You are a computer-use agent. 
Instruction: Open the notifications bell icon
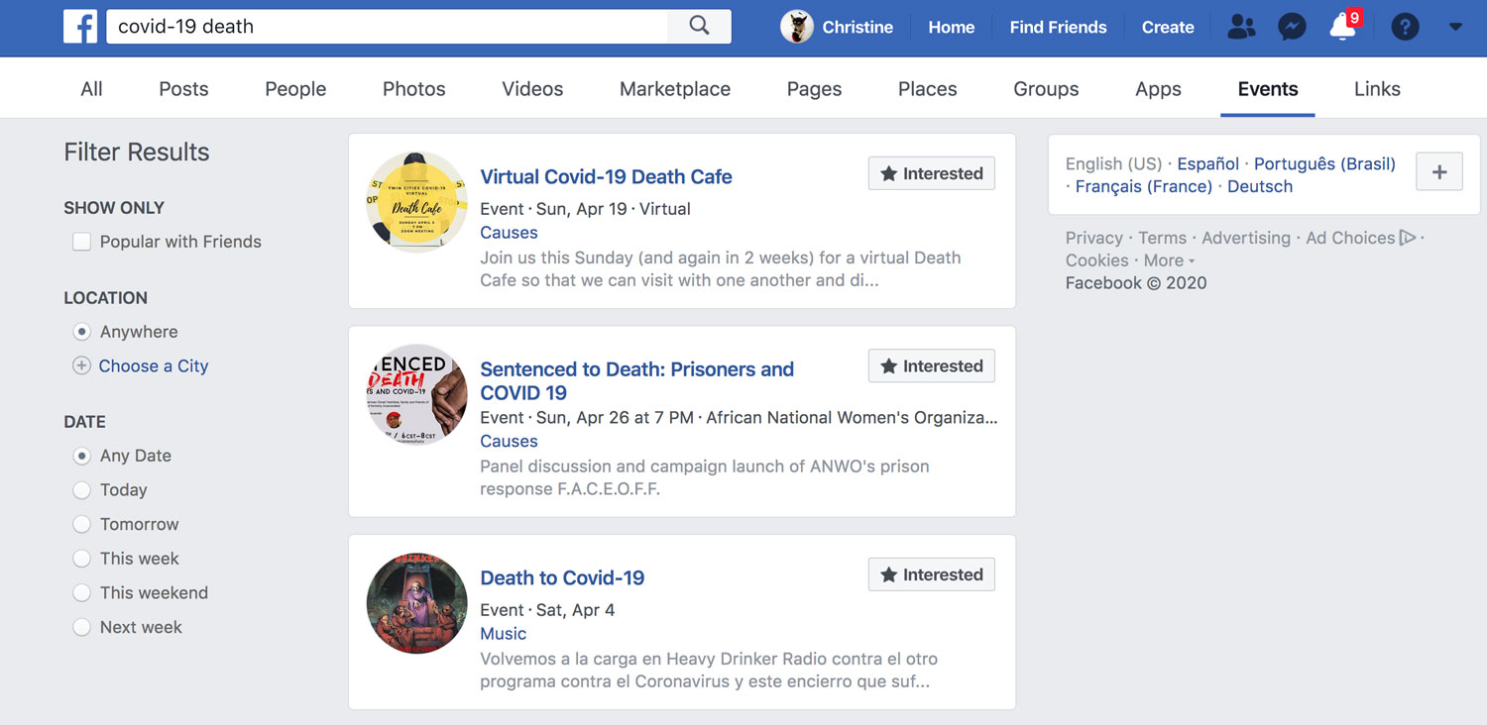[1342, 27]
